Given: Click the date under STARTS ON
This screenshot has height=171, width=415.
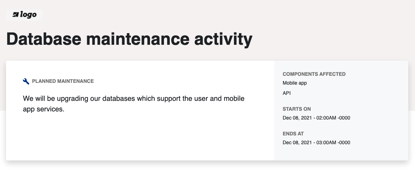Looking at the screenshot, I should tap(297, 118).
